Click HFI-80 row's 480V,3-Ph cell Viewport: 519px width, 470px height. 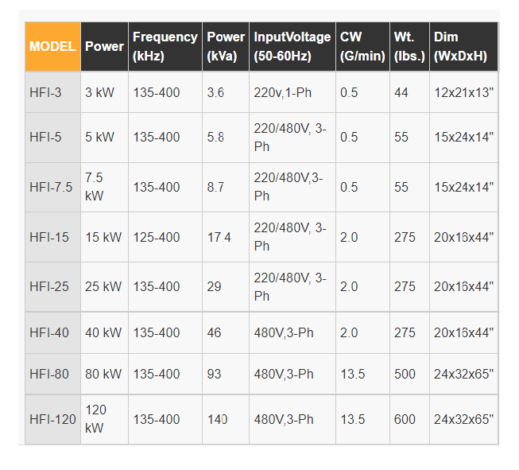[x=292, y=374]
